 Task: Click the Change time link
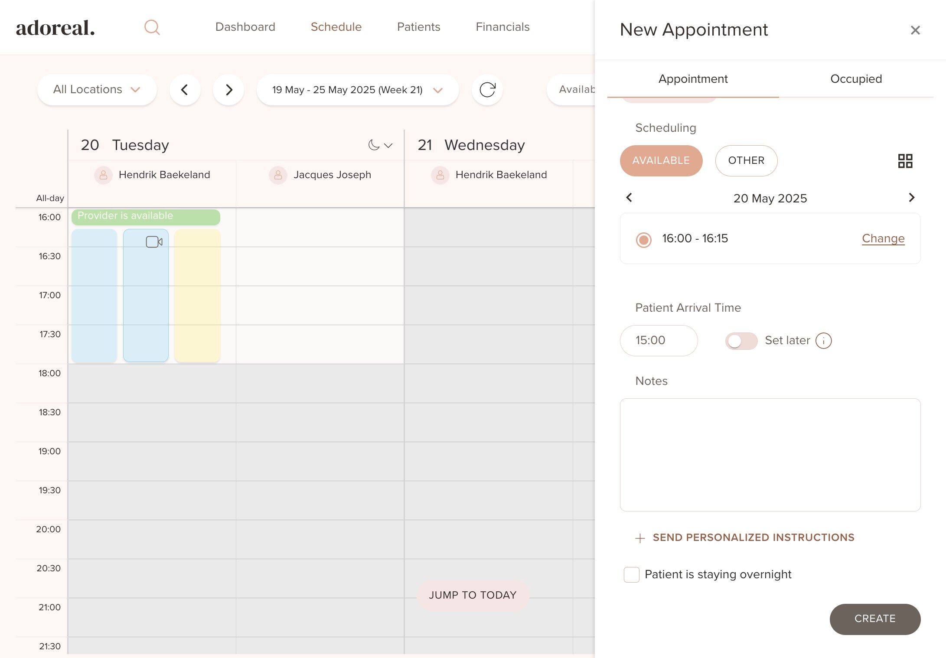883,238
